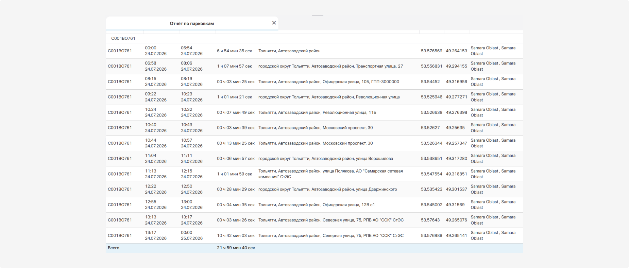Image resolution: width=629 pixels, height=268 pixels.
Task: Click latitude 53.576569
Action: click(x=431, y=51)
